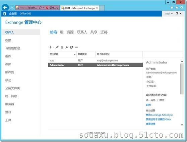
Task: Select 邮件流 in left navigation
Action: click(x=9, y=72)
